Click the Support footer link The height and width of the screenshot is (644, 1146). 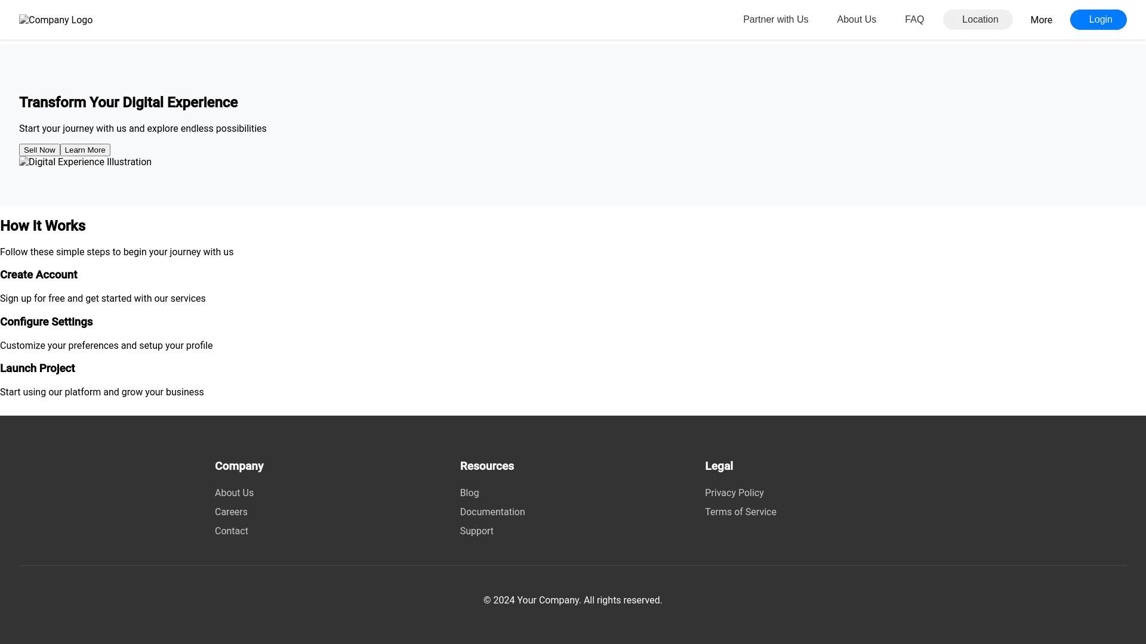476,531
